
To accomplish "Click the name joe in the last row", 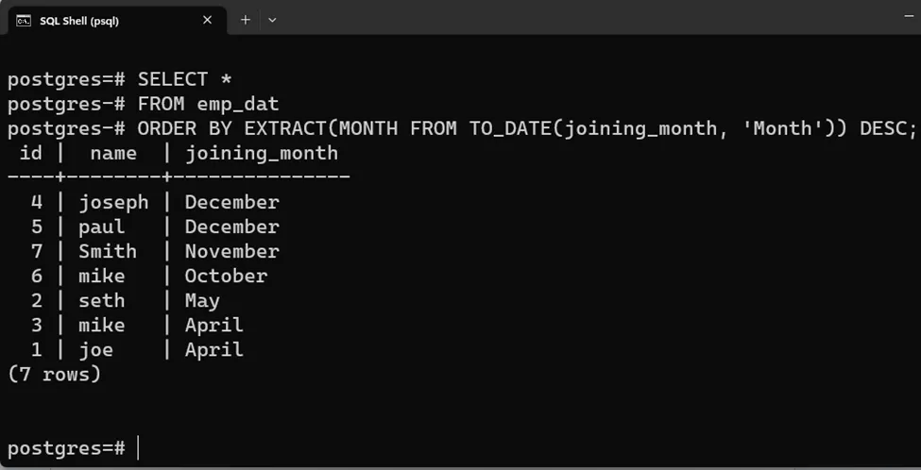I will pyautogui.click(x=95, y=350).
